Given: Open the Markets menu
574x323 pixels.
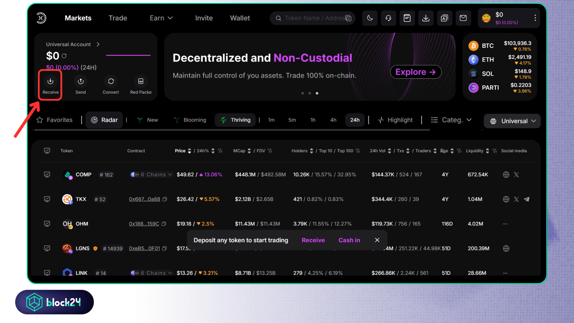Looking at the screenshot, I should [78, 18].
